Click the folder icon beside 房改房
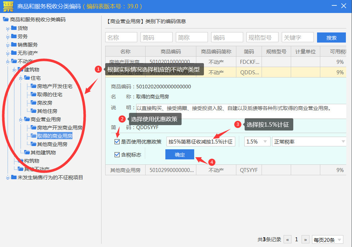This screenshot has height=247, width=352. click(34, 103)
